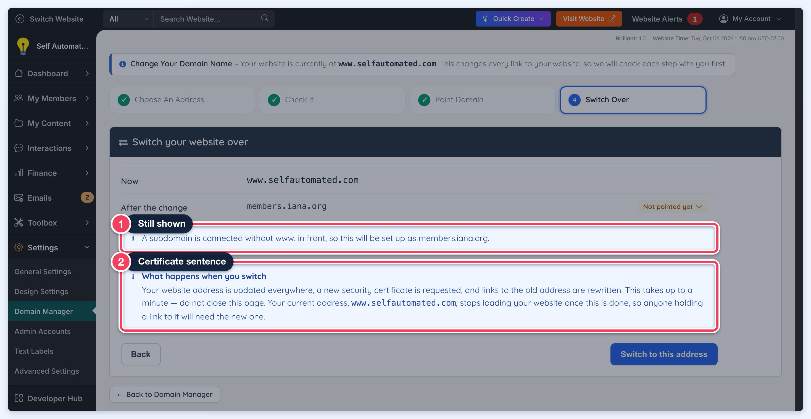Click the Switch Website back arrow icon

click(20, 19)
